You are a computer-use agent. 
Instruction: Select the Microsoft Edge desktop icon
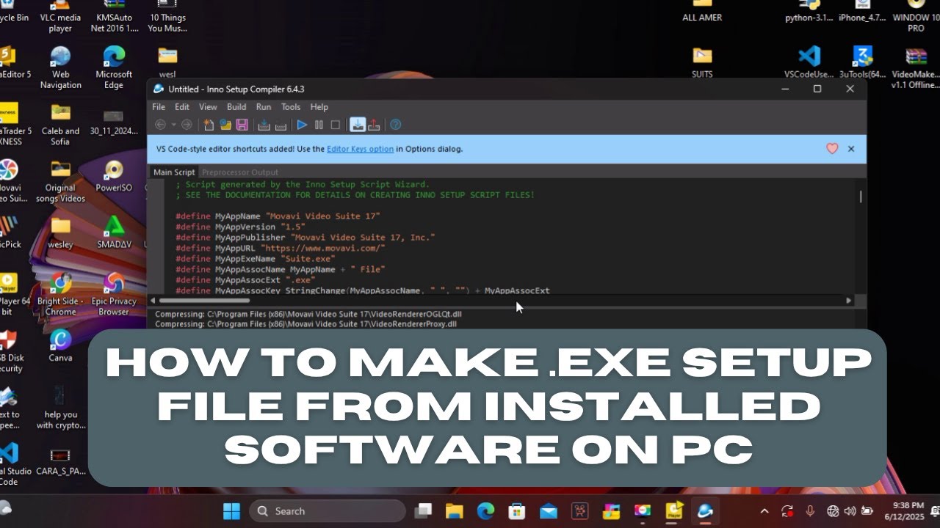click(114, 67)
